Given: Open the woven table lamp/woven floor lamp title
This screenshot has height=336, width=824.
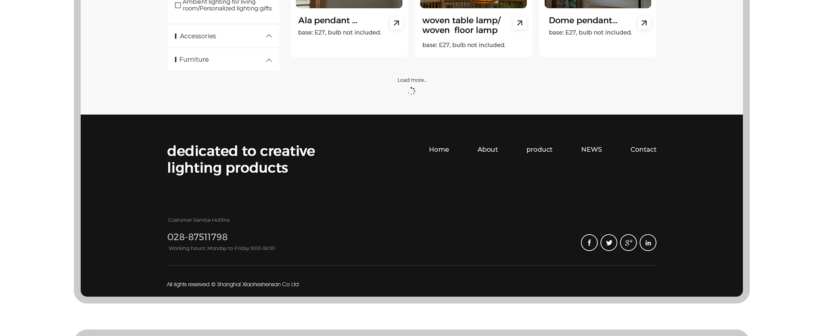Looking at the screenshot, I should [461, 25].
